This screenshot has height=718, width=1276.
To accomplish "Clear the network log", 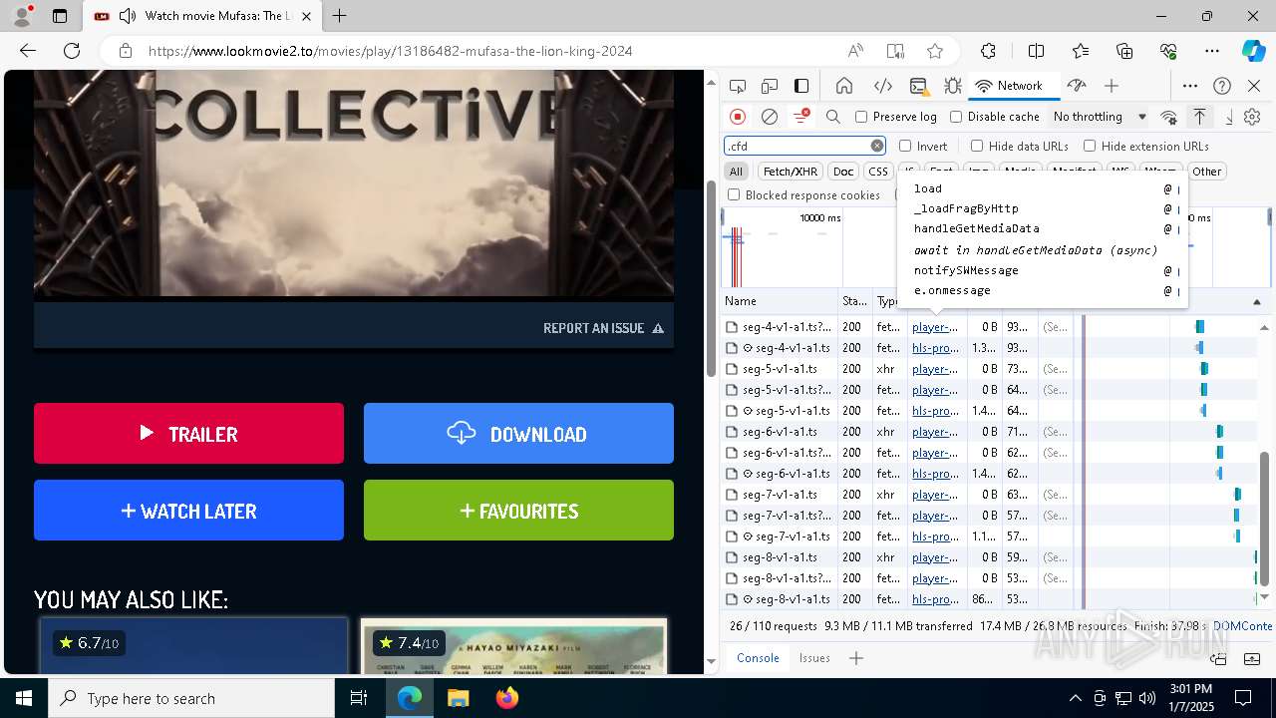I will (x=770, y=117).
